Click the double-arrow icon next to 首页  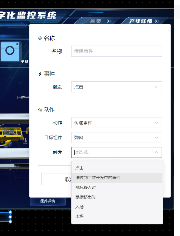(109, 21)
